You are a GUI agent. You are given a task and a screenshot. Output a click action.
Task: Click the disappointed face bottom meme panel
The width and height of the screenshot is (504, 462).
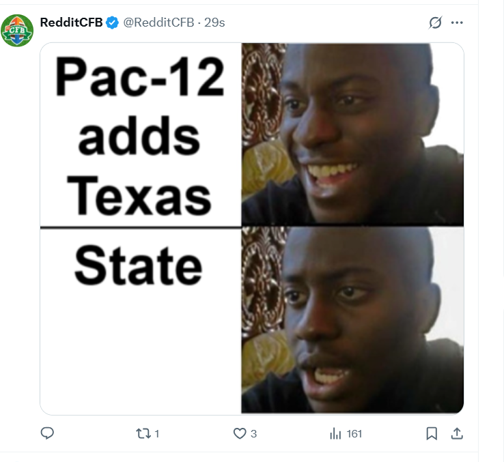(352, 320)
